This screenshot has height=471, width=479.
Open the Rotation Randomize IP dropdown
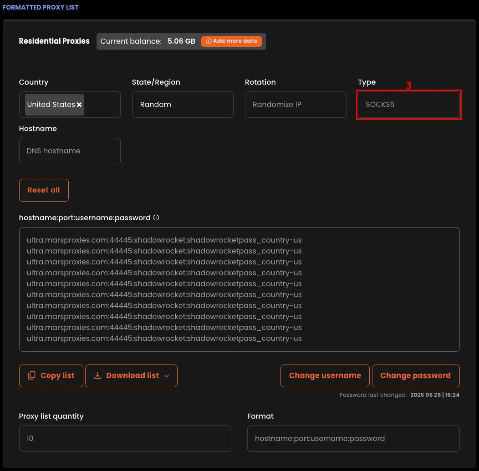[x=296, y=105]
